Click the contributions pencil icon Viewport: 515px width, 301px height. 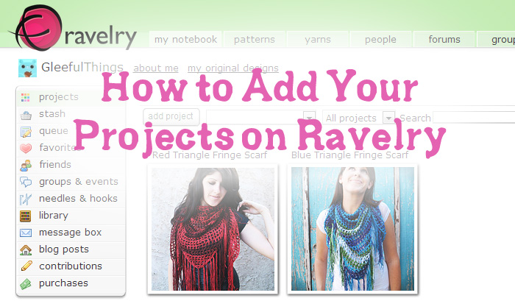click(26, 266)
